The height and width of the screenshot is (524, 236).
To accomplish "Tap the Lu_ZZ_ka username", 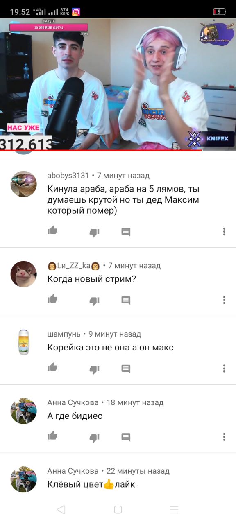I will click(74, 266).
